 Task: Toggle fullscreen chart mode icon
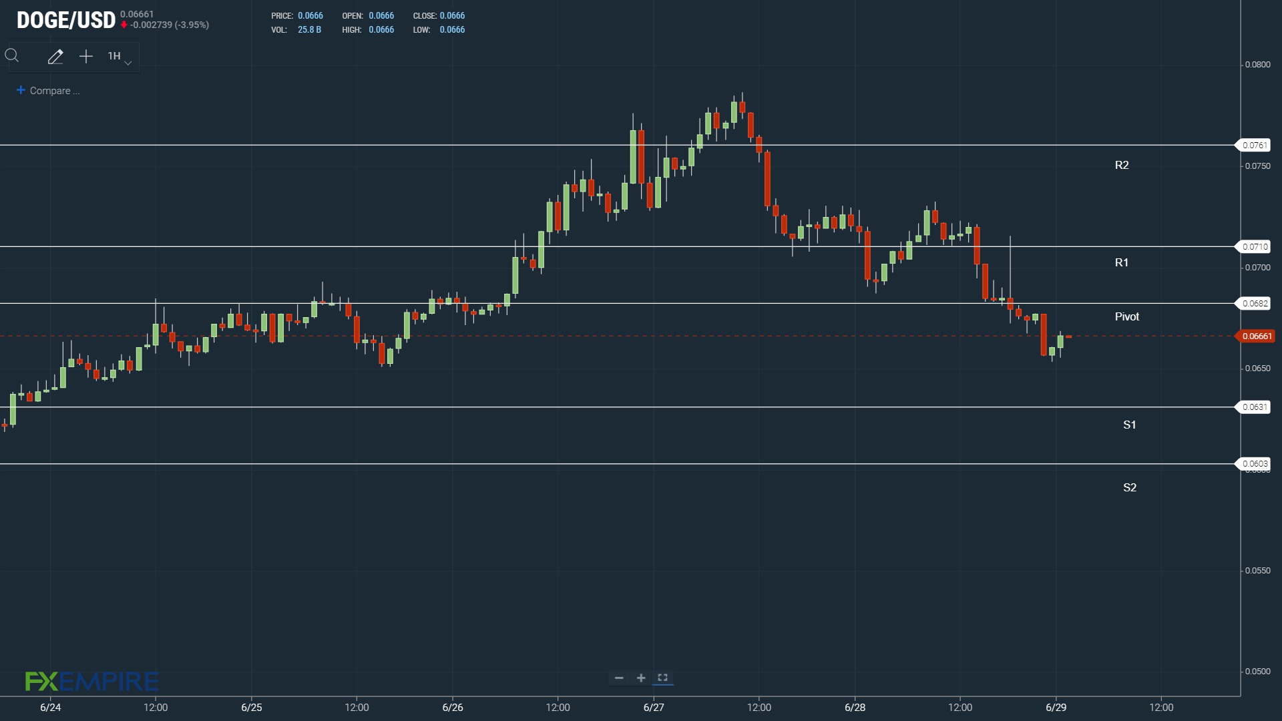663,678
